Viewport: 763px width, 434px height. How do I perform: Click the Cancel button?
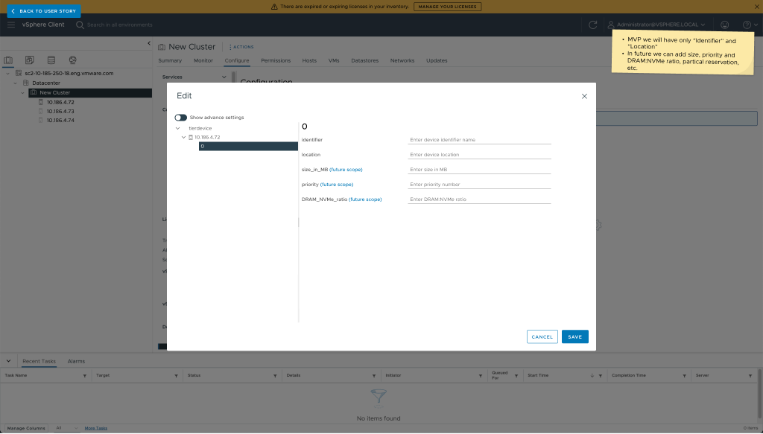pyautogui.click(x=542, y=337)
